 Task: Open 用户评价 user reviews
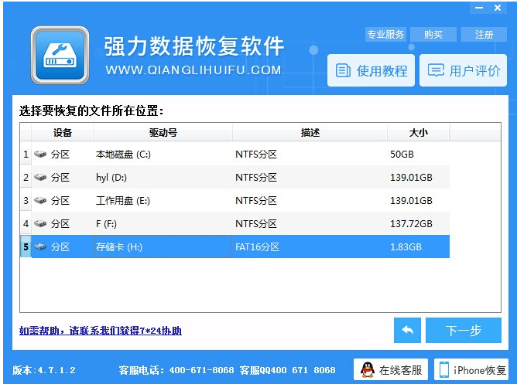(464, 70)
